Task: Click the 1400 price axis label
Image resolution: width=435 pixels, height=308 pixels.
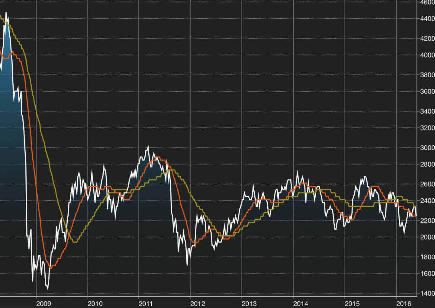Action: tap(427, 293)
